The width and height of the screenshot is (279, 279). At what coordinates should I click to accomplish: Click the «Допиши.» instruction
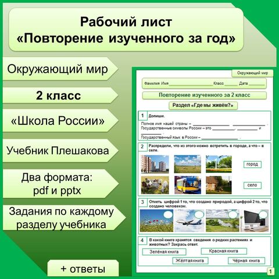(156, 116)
